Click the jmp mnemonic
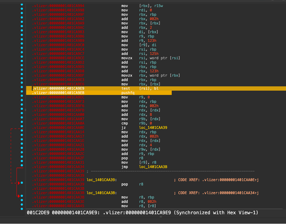The image size is (286, 224). pyautogui.click(x=125, y=167)
